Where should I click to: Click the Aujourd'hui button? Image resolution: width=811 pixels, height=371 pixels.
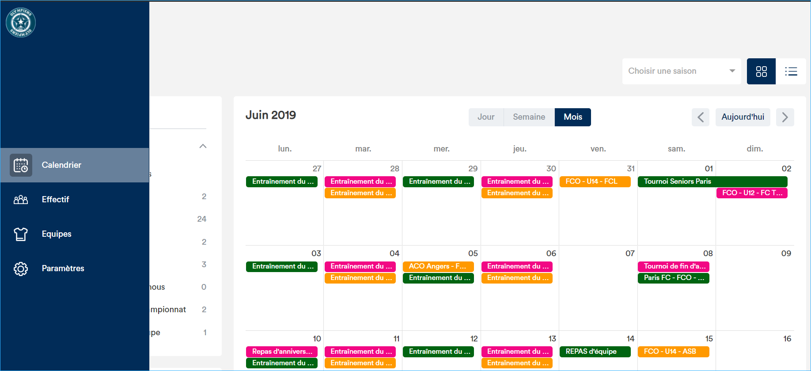[x=743, y=117]
